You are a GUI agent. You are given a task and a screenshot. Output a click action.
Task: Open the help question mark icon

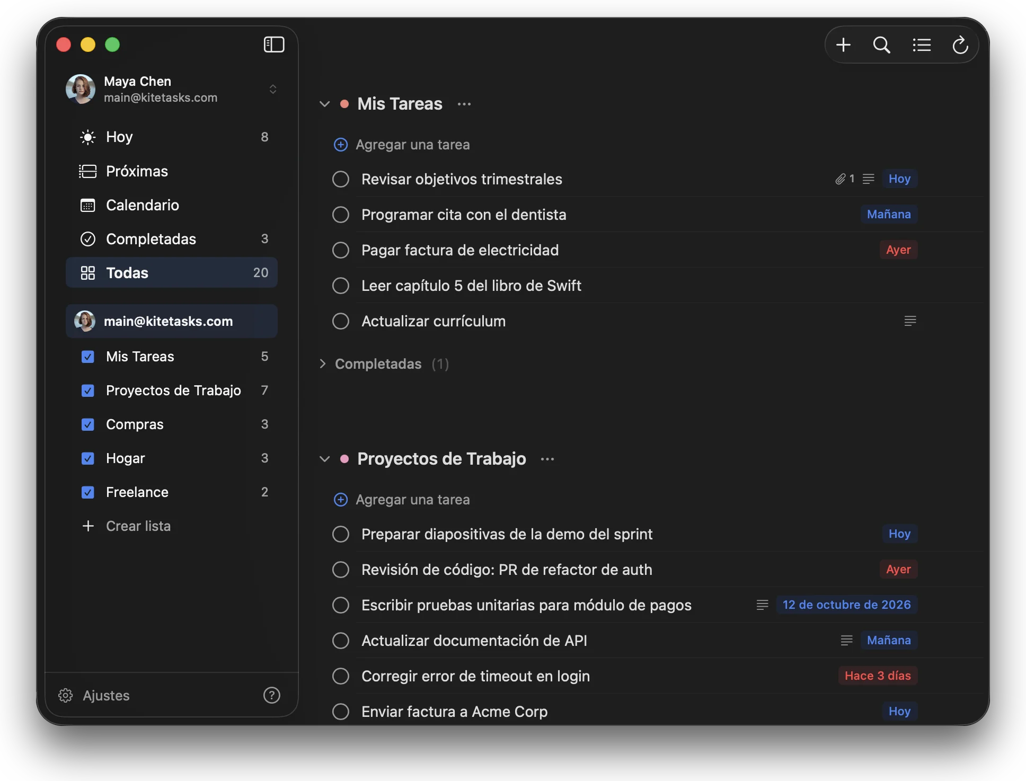pyautogui.click(x=272, y=695)
